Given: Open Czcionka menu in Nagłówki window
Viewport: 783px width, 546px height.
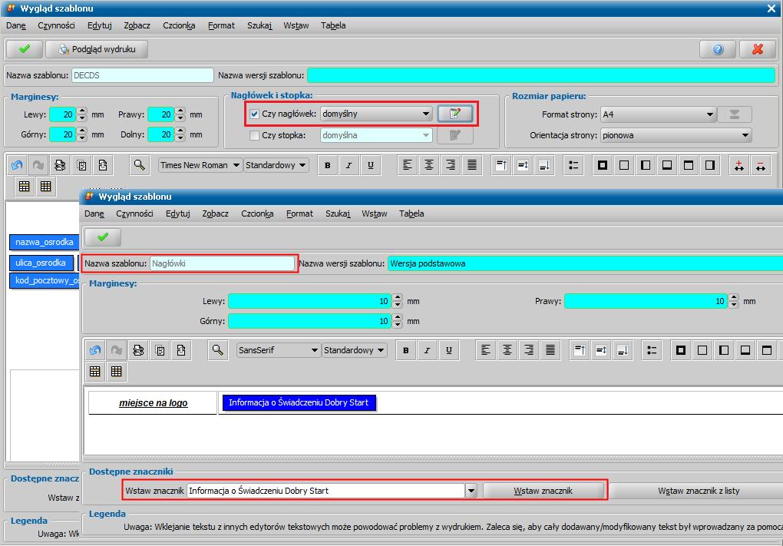Looking at the screenshot, I should (x=257, y=213).
